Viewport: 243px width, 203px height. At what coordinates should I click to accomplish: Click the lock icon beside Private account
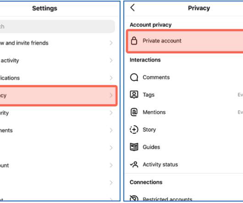point(134,41)
